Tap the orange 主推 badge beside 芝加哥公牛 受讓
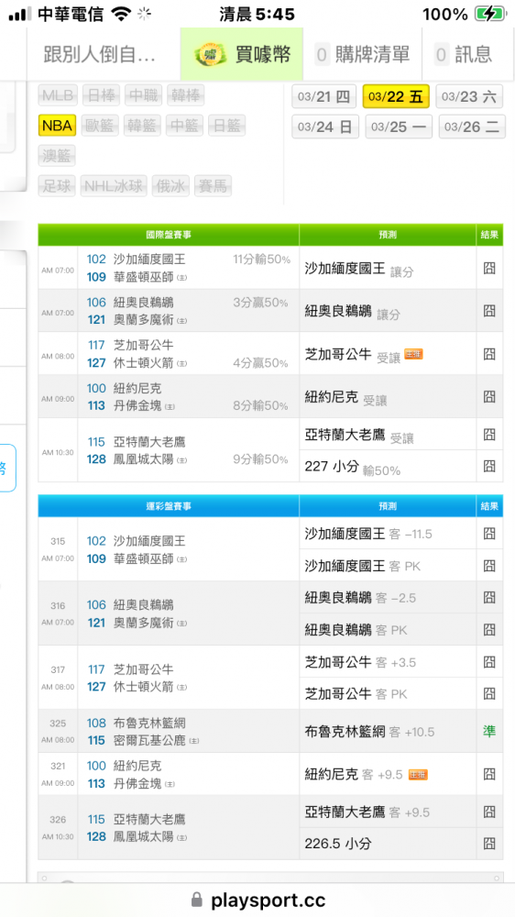The image size is (515, 917). point(414,354)
